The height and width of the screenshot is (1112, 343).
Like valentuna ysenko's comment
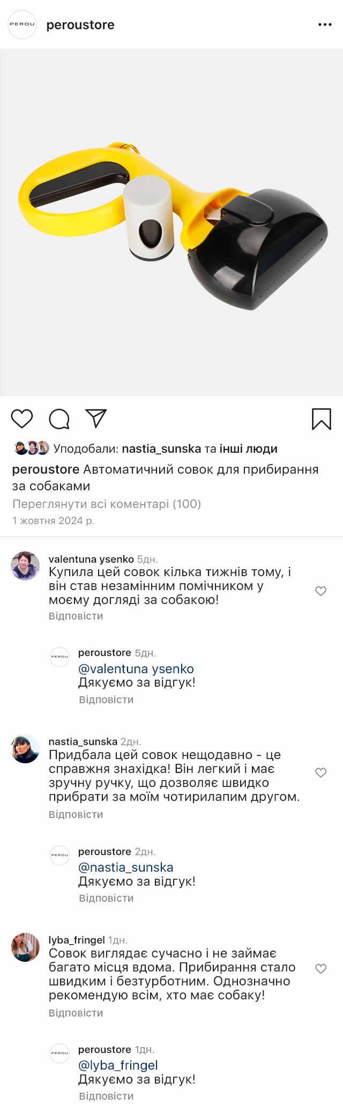tap(320, 591)
